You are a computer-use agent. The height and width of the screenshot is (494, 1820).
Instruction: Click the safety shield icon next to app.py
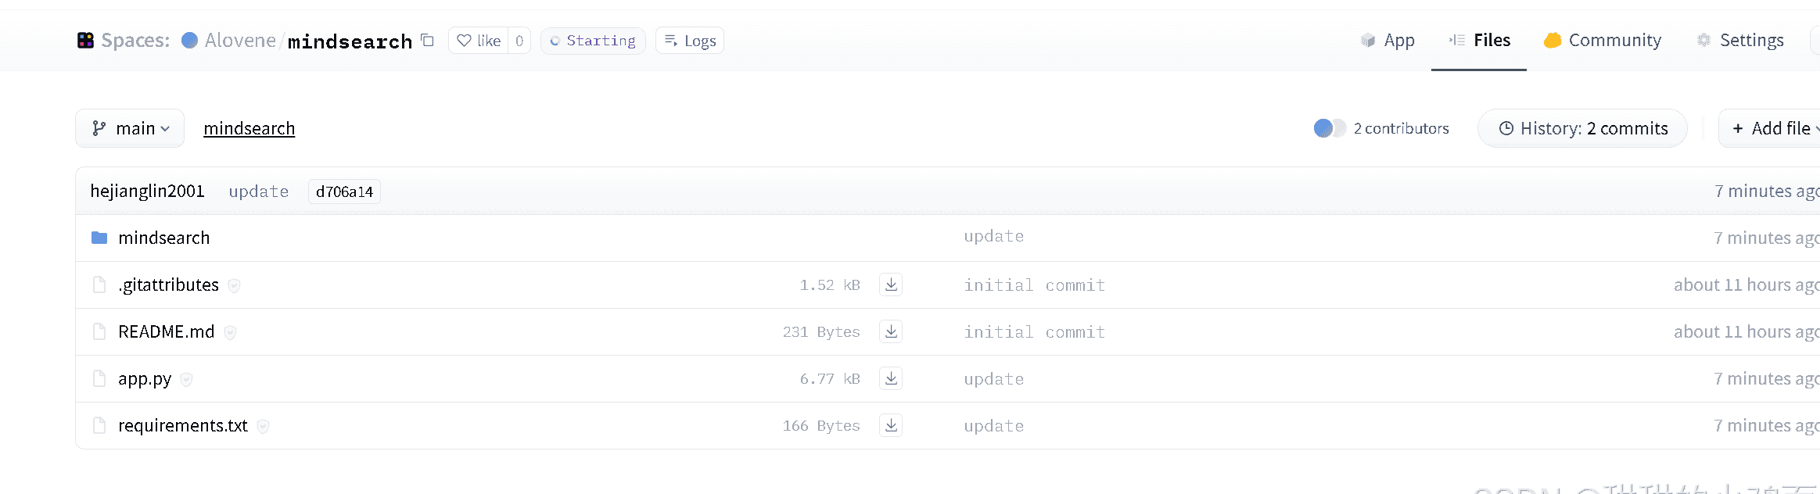(186, 380)
